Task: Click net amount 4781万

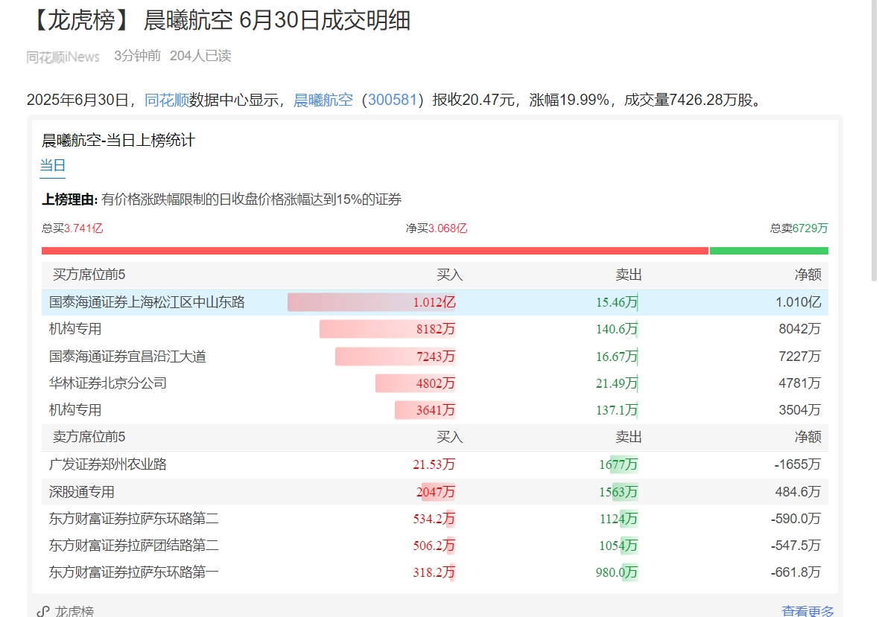Action: click(x=800, y=383)
